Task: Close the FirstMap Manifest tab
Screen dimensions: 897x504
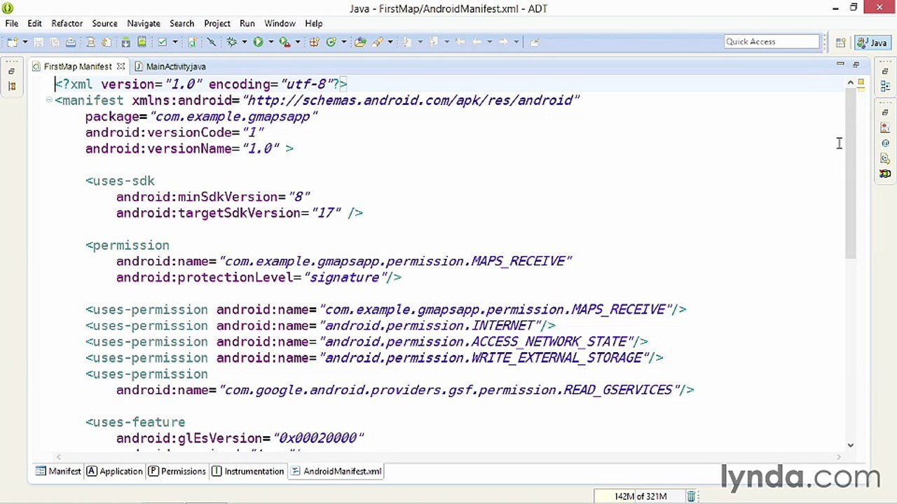Action: 121,66
